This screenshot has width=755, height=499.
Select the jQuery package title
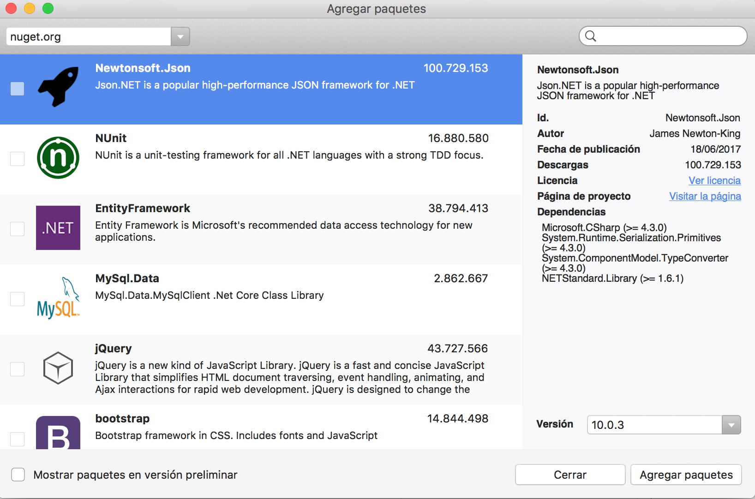point(114,348)
